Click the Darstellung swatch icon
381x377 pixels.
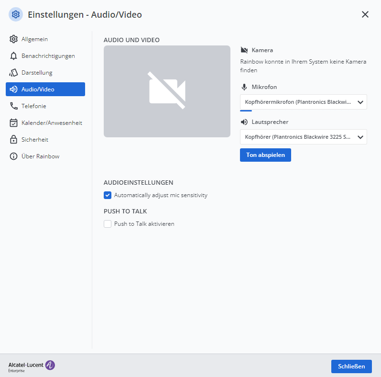click(x=14, y=73)
